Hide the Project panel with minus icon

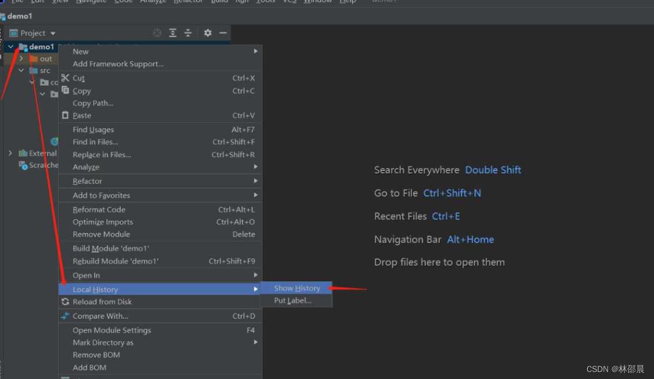[x=223, y=33]
